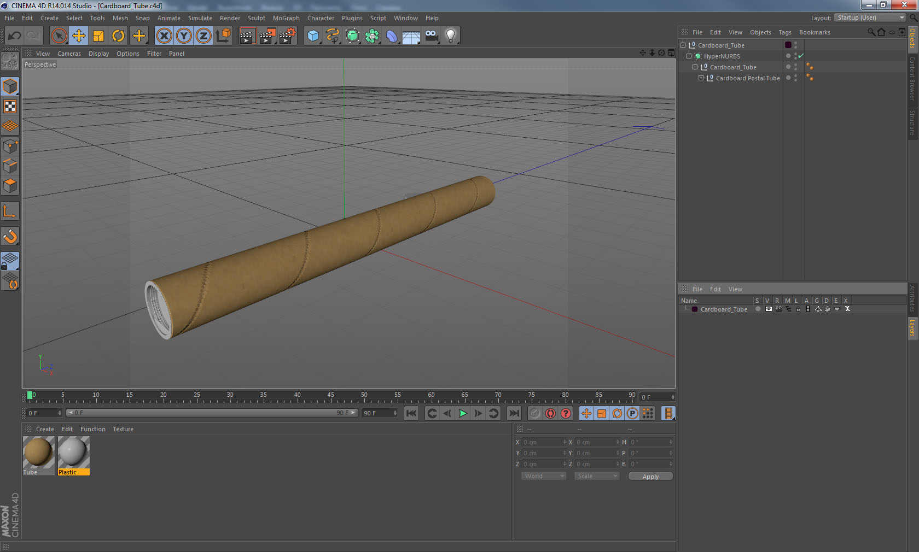Toggle Y axis lock
Screen dimensions: 919x552
[x=184, y=36]
